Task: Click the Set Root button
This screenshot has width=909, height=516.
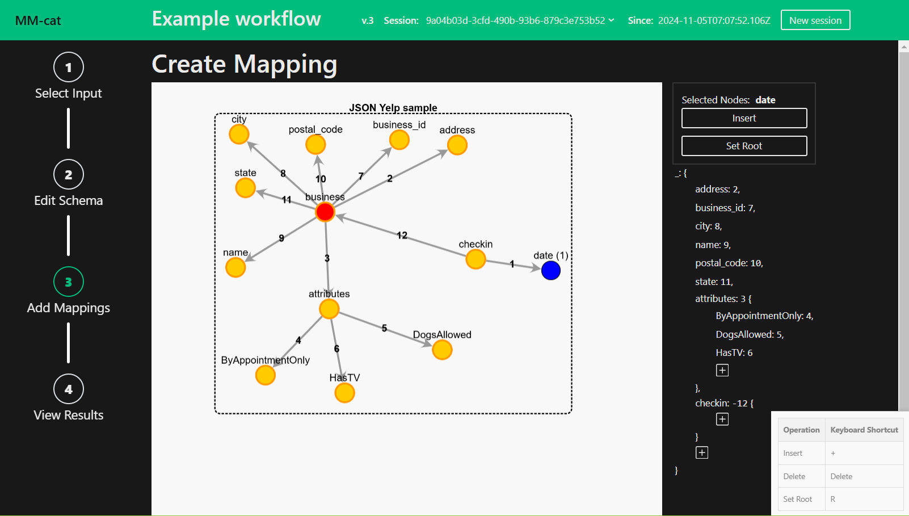Action: [744, 146]
